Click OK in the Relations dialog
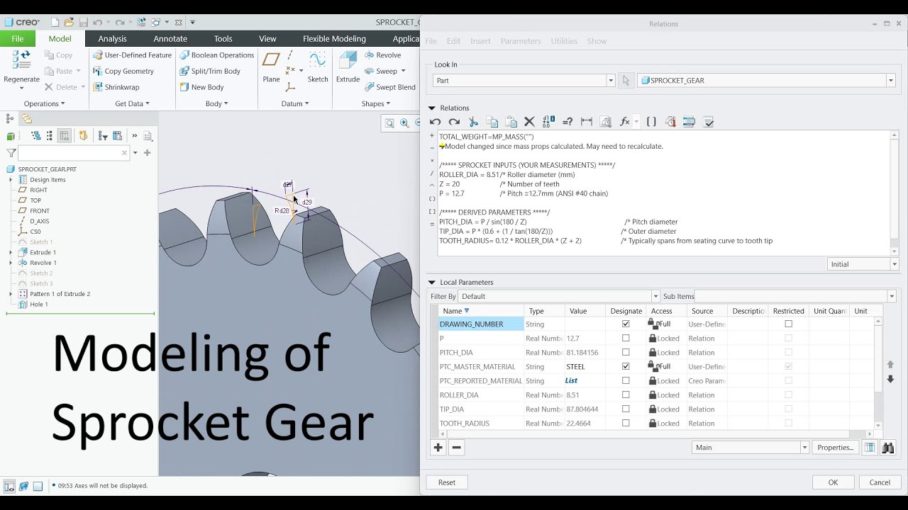Screen dimensions: 908x510 [x=833, y=482]
